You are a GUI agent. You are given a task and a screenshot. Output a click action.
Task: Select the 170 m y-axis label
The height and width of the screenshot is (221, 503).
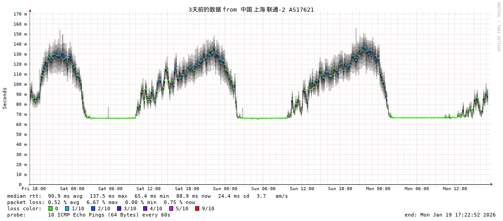coord(19,14)
